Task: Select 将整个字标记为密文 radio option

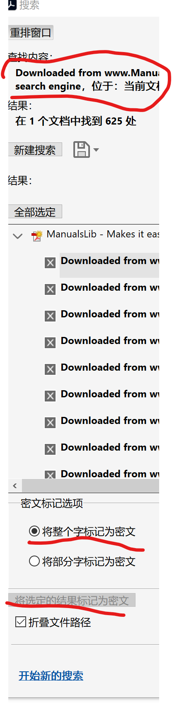Action: point(34,531)
